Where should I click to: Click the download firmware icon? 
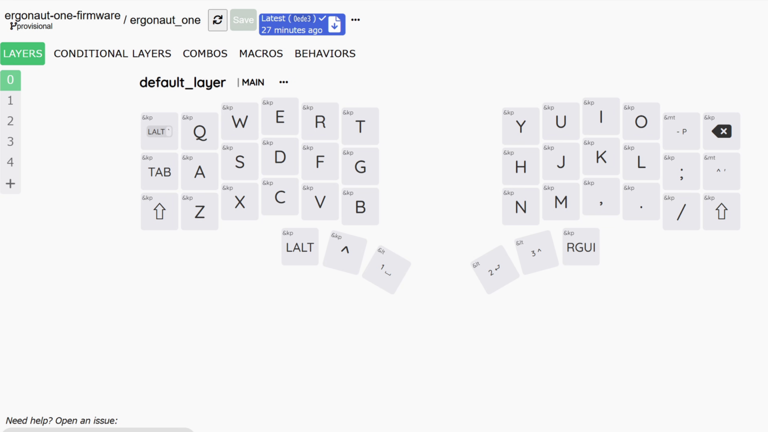click(335, 24)
